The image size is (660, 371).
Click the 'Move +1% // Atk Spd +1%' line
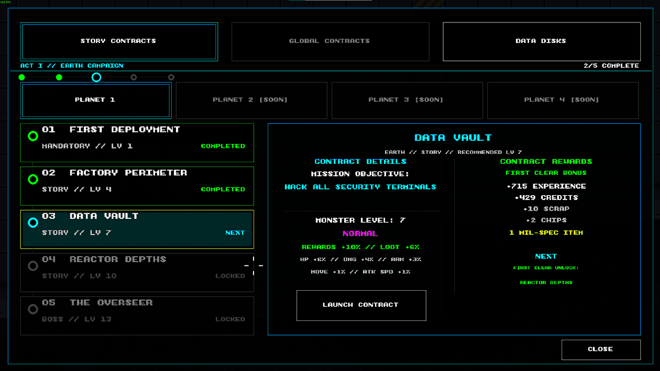point(360,272)
